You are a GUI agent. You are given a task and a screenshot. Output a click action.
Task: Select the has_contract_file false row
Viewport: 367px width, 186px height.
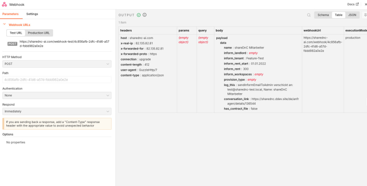click(x=240, y=109)
